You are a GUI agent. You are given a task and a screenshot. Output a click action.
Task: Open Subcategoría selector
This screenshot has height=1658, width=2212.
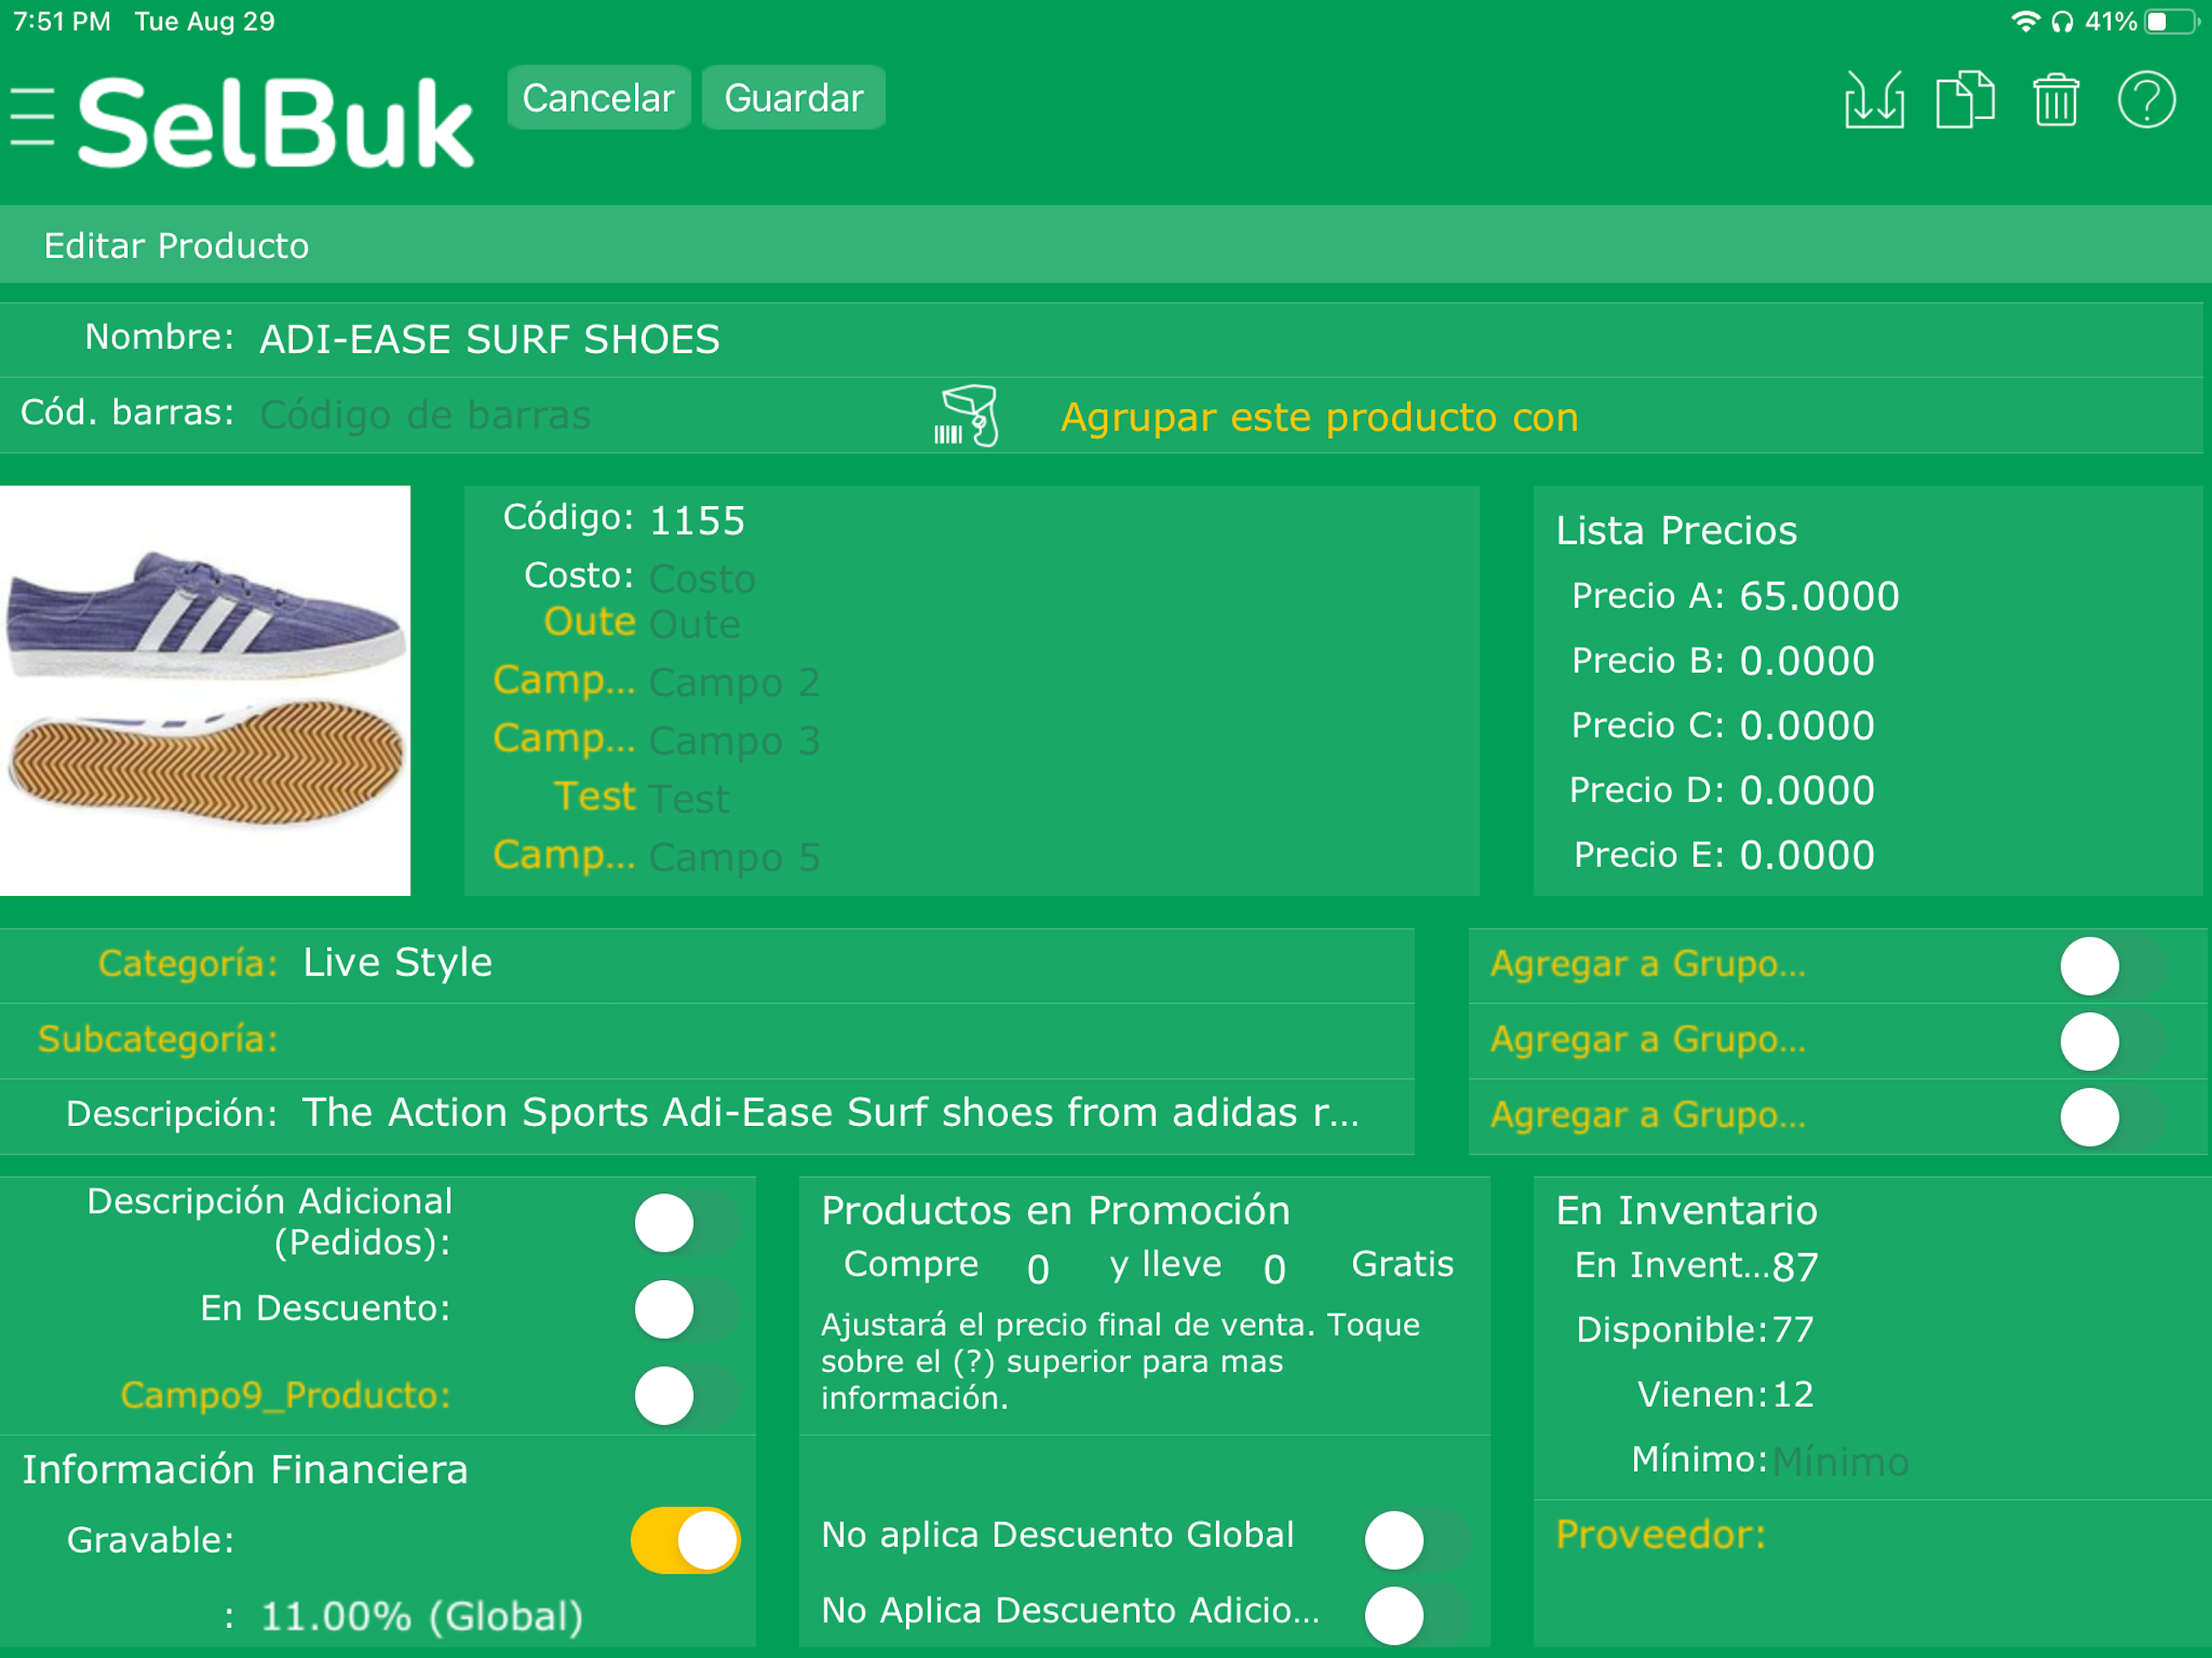pyautogui.click(x=707, y=1040)
